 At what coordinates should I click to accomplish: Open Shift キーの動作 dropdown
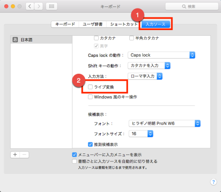pos(149,66)
